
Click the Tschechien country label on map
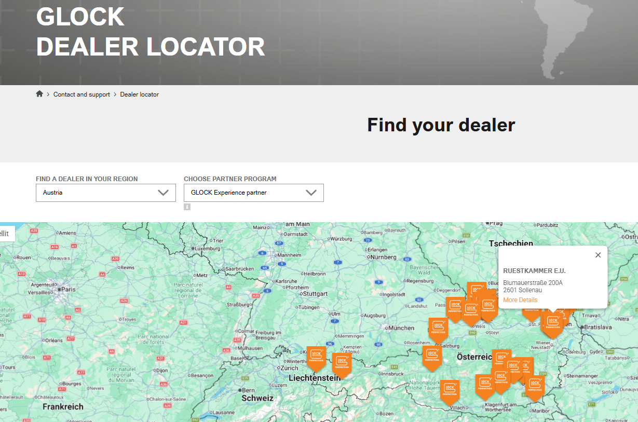point(511,243)
